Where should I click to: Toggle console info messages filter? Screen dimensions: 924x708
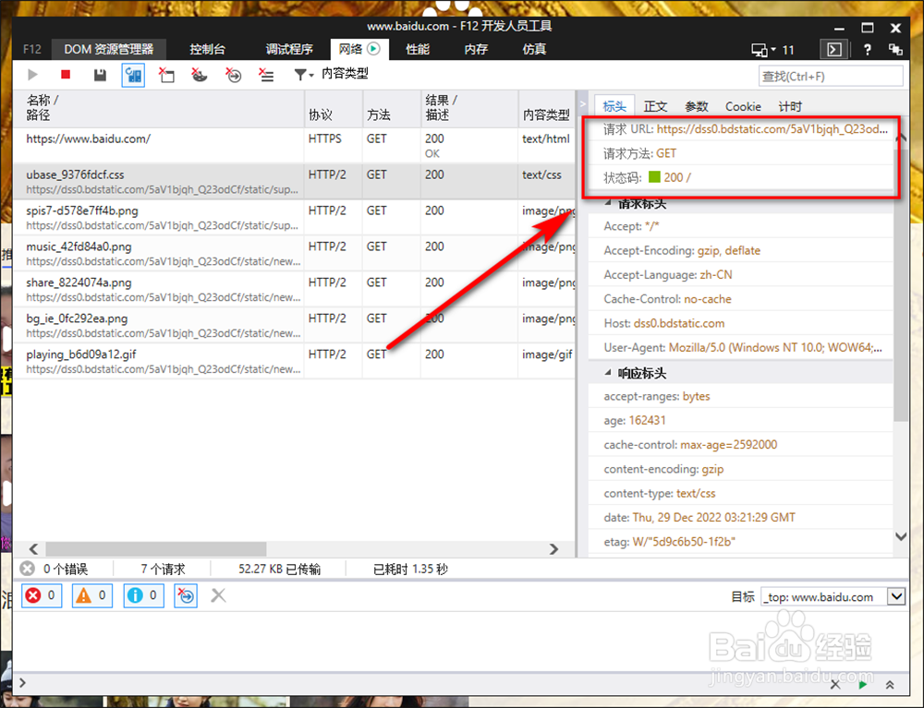[x=143, y=595]
